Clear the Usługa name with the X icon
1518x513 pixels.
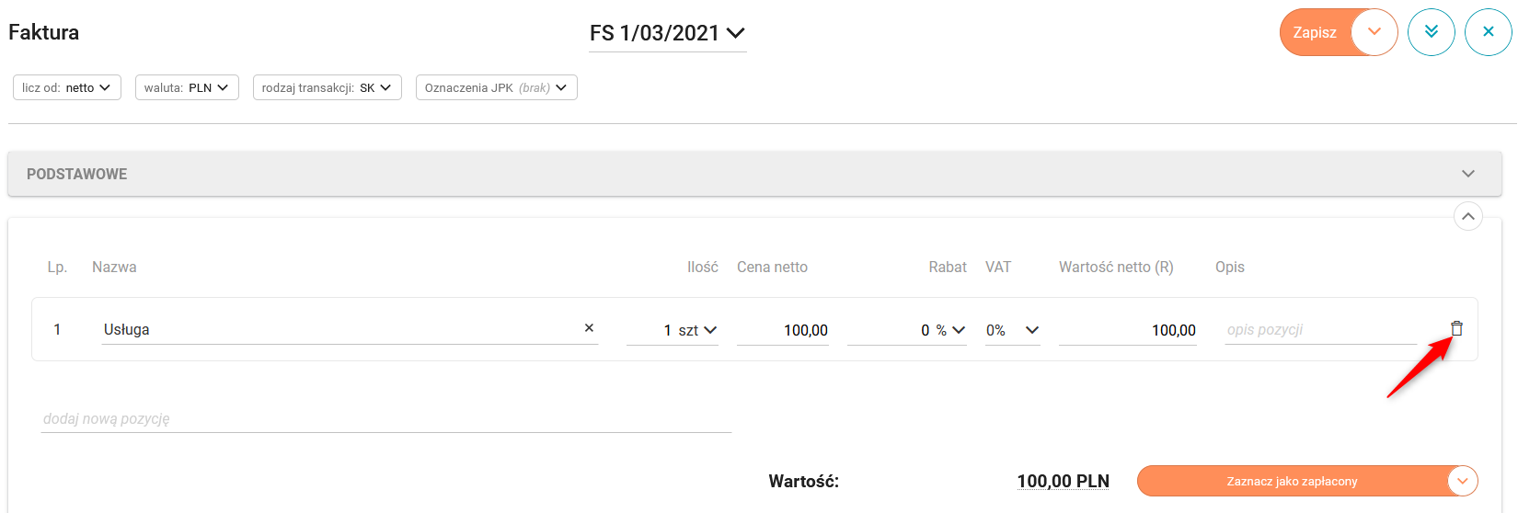[x=589, y=328]
